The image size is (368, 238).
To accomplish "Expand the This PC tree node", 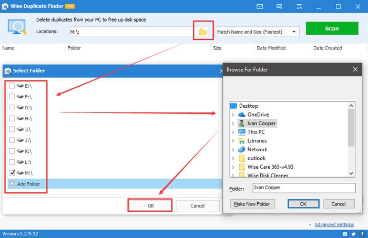I will click(233, 132).
